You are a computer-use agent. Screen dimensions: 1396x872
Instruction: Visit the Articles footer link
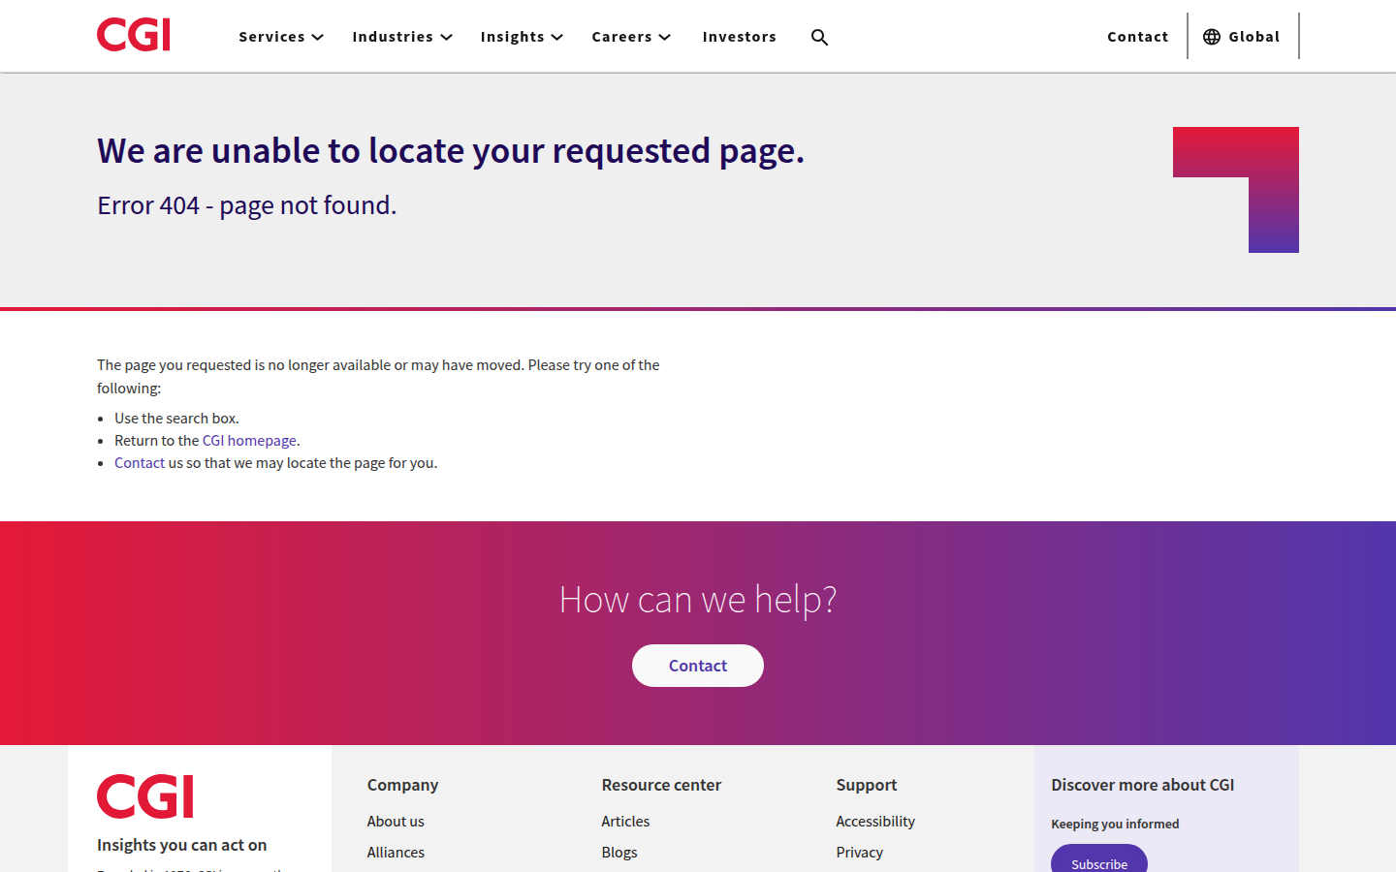click(x=625, y=822)
